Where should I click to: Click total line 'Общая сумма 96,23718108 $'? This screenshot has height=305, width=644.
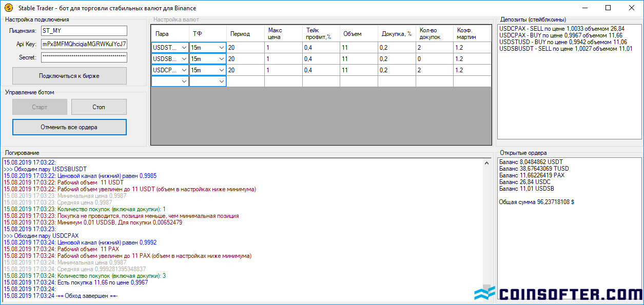coord(537,202)
